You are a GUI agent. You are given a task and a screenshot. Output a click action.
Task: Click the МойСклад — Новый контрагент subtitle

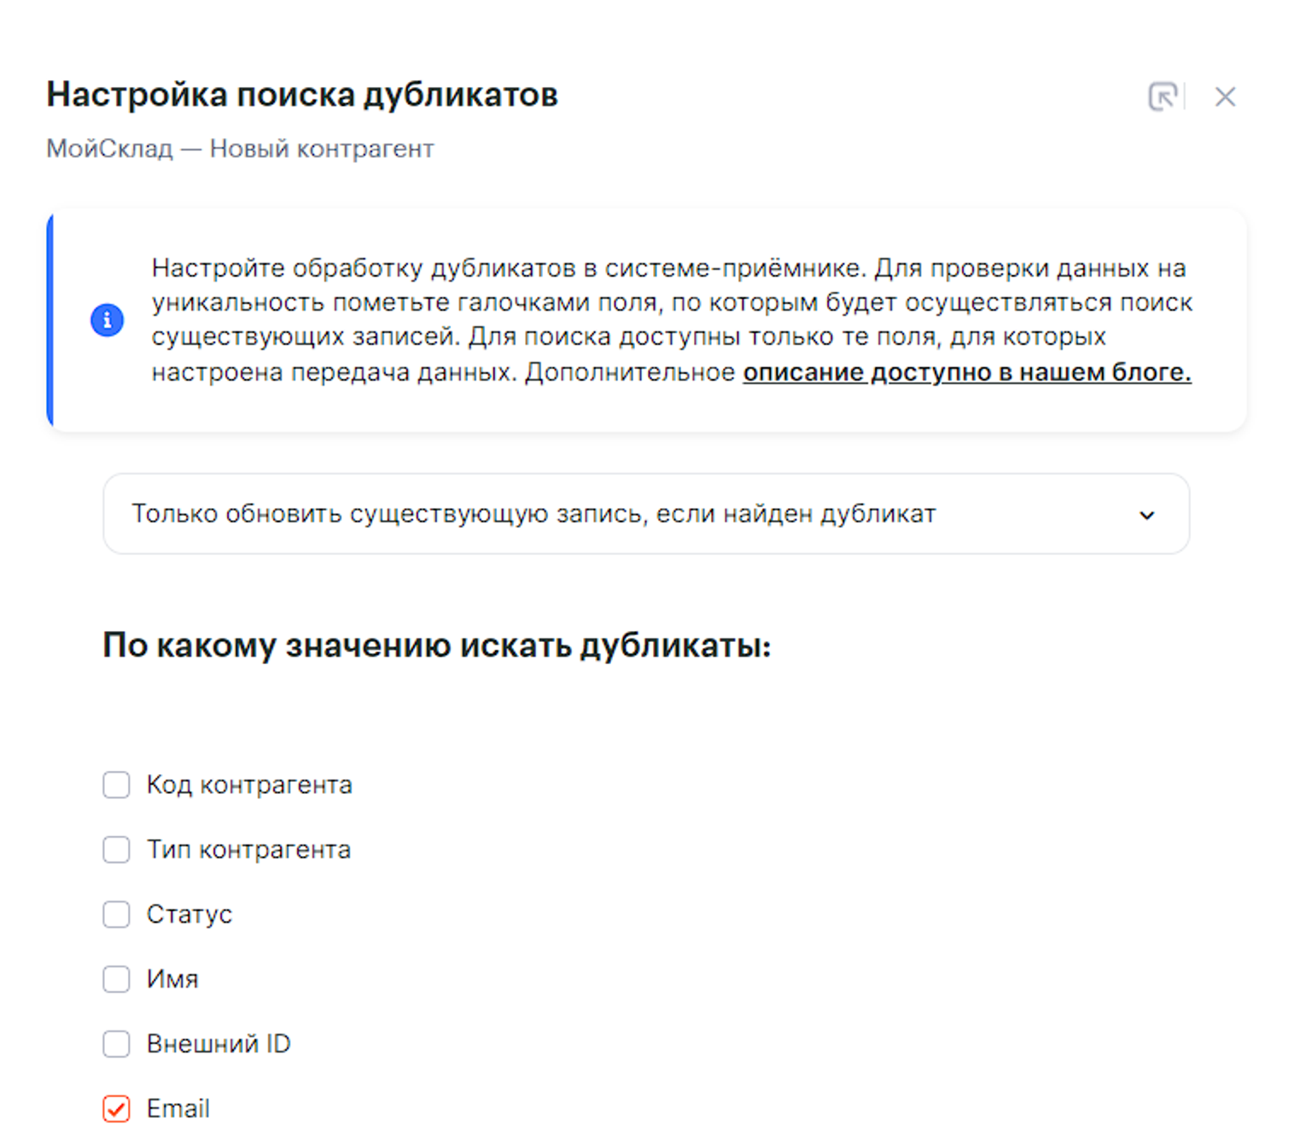240,149
